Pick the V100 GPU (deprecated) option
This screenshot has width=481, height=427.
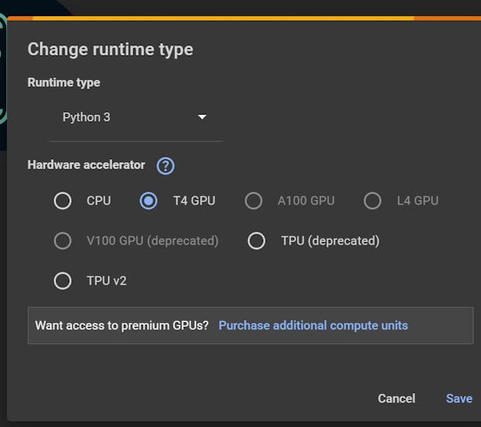pos(62,241)
